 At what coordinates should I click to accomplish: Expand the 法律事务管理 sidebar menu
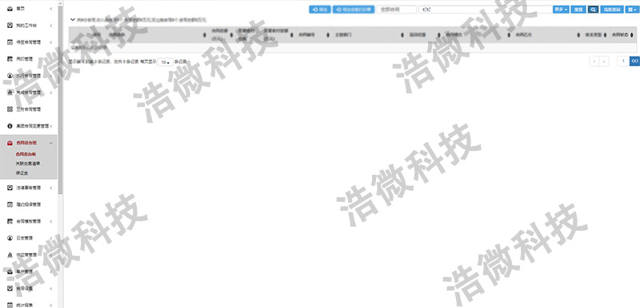tap(50, 188)
